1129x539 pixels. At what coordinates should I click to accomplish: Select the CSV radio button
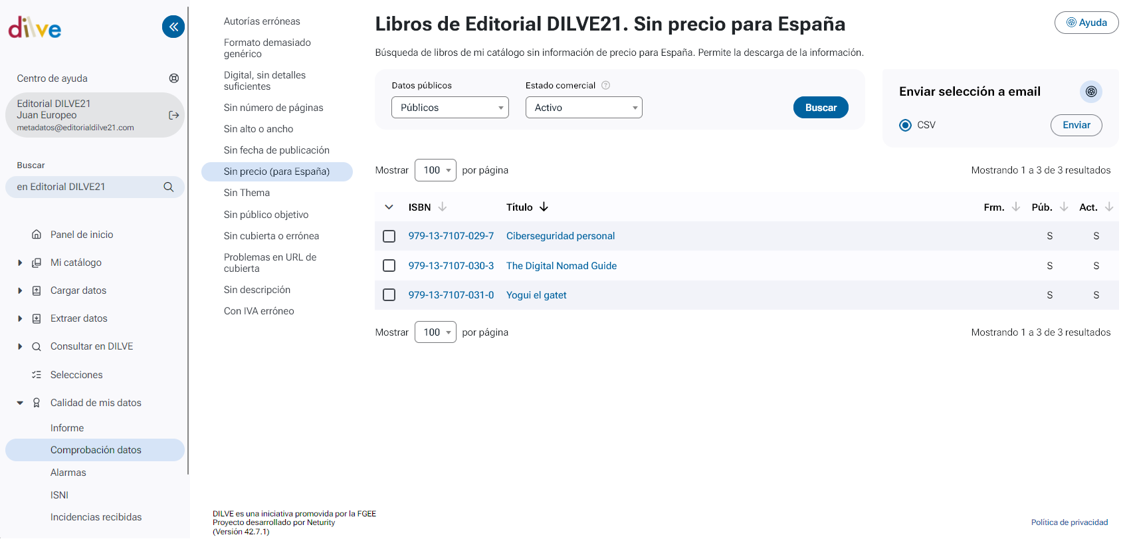click(x=905, y=125)
